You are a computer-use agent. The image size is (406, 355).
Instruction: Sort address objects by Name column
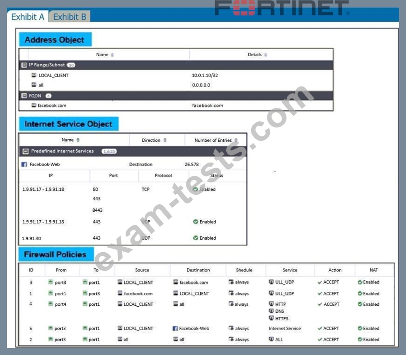pyautogui.click(x=112, y=55)
